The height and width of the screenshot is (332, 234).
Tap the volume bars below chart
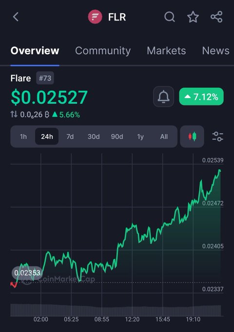(116, 310)
